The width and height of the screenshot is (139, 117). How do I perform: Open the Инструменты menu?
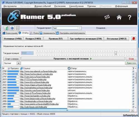[x=10, y=6]
